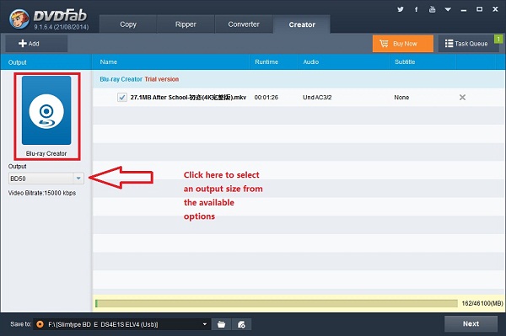
Task: Switch to the Converter tab
Action: coord(244,24)
